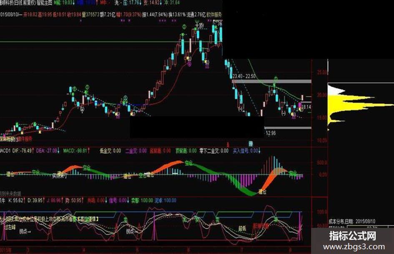The width and height of the screenshot is (394, 254).
Task: Click the 流通2.76亿 float value
Action: pyautogui.click(x=196, y=15)
